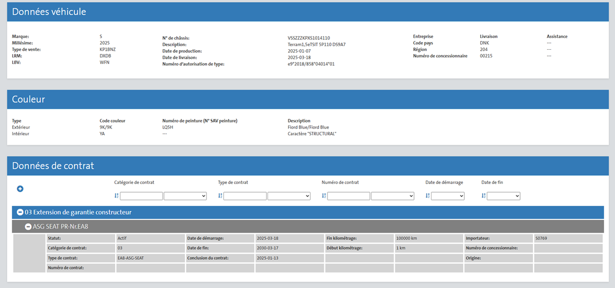Sort by Catégorie de contrat icon
The image size is (615, 288).
tap(116, 196)
